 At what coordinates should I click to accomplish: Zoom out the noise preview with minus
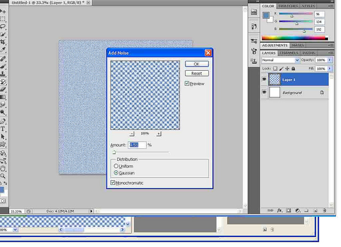tap(132, 133)
